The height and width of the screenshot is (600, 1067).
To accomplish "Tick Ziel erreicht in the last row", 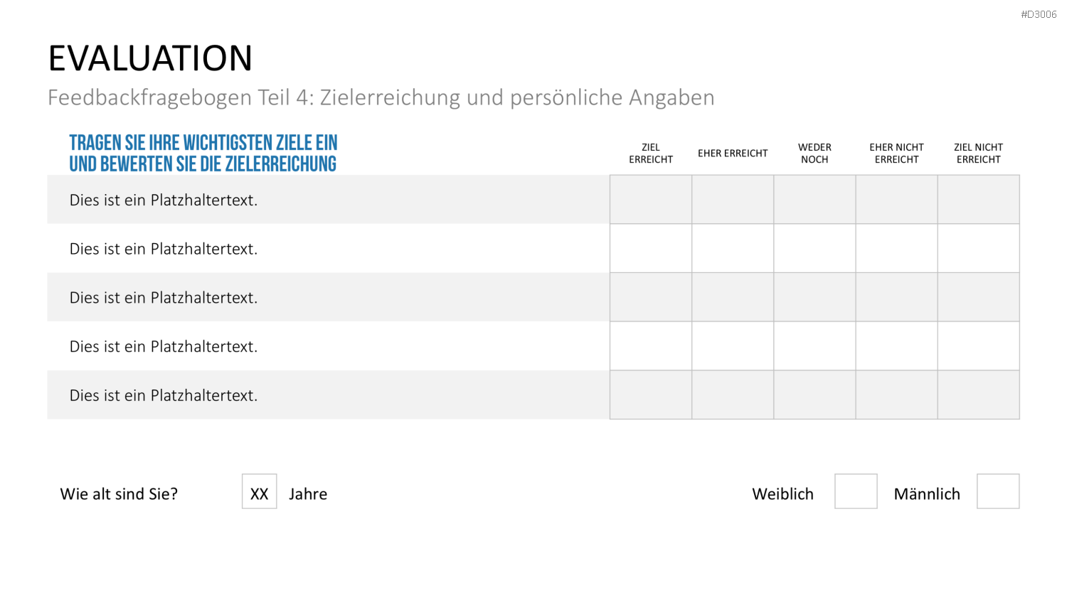I will point(651,395).
